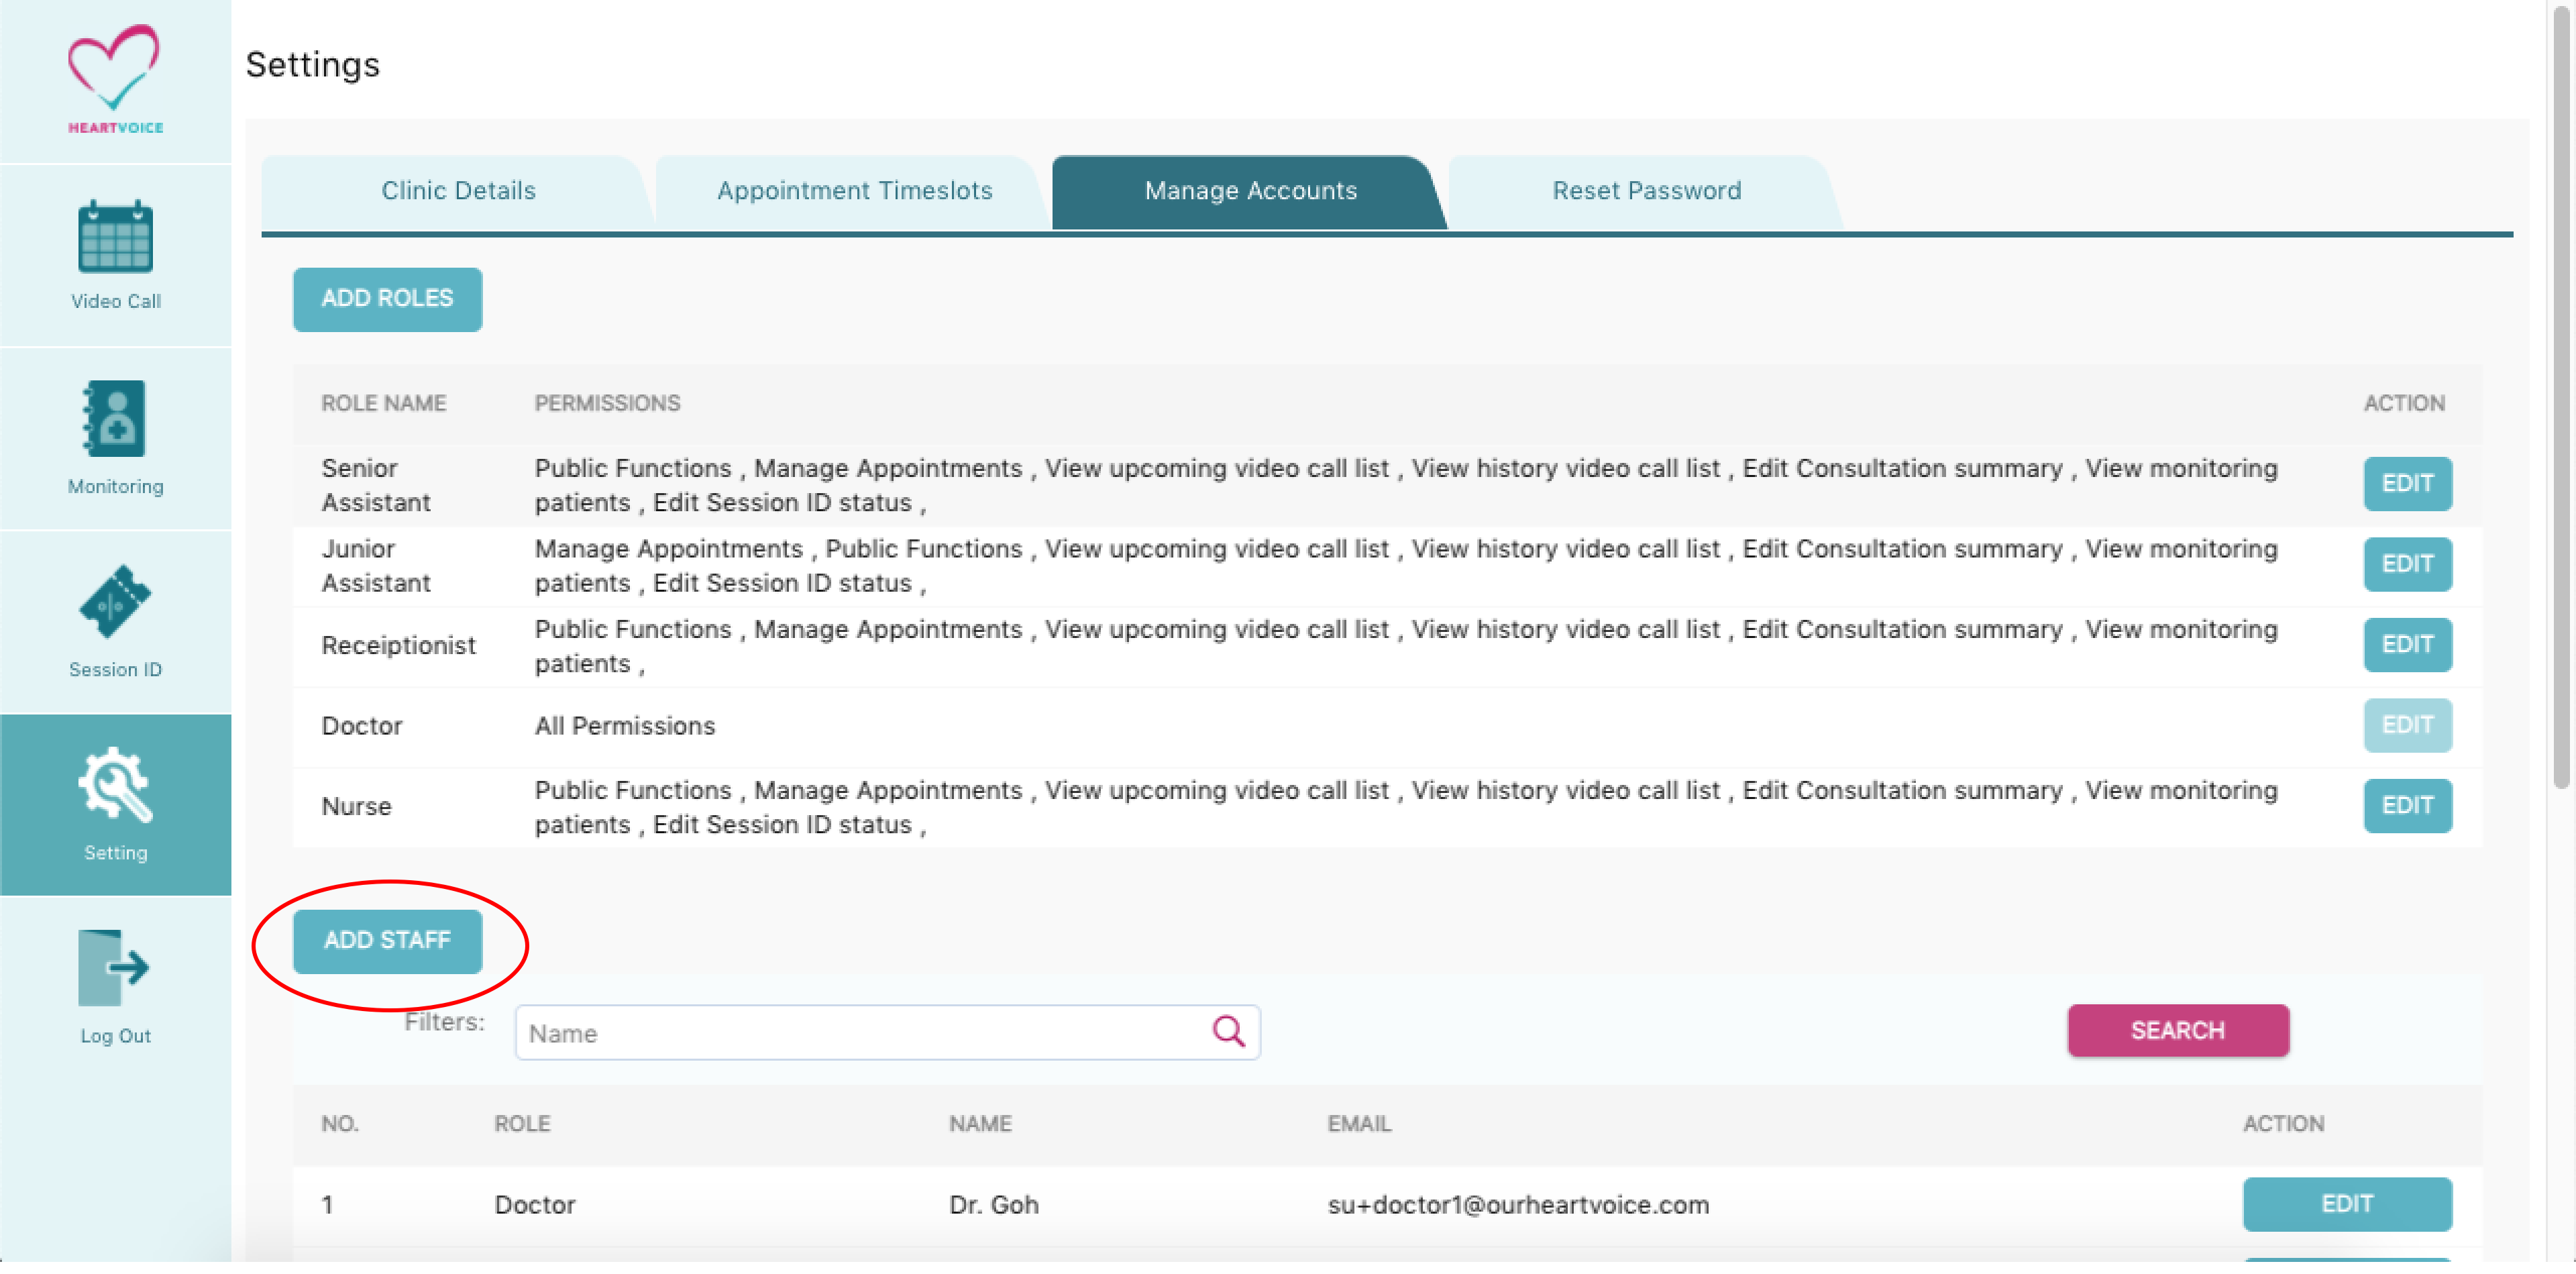Click the pink SEARCH button
Viewport: 2576px width, 1274px height.
click(2177, 1031)
